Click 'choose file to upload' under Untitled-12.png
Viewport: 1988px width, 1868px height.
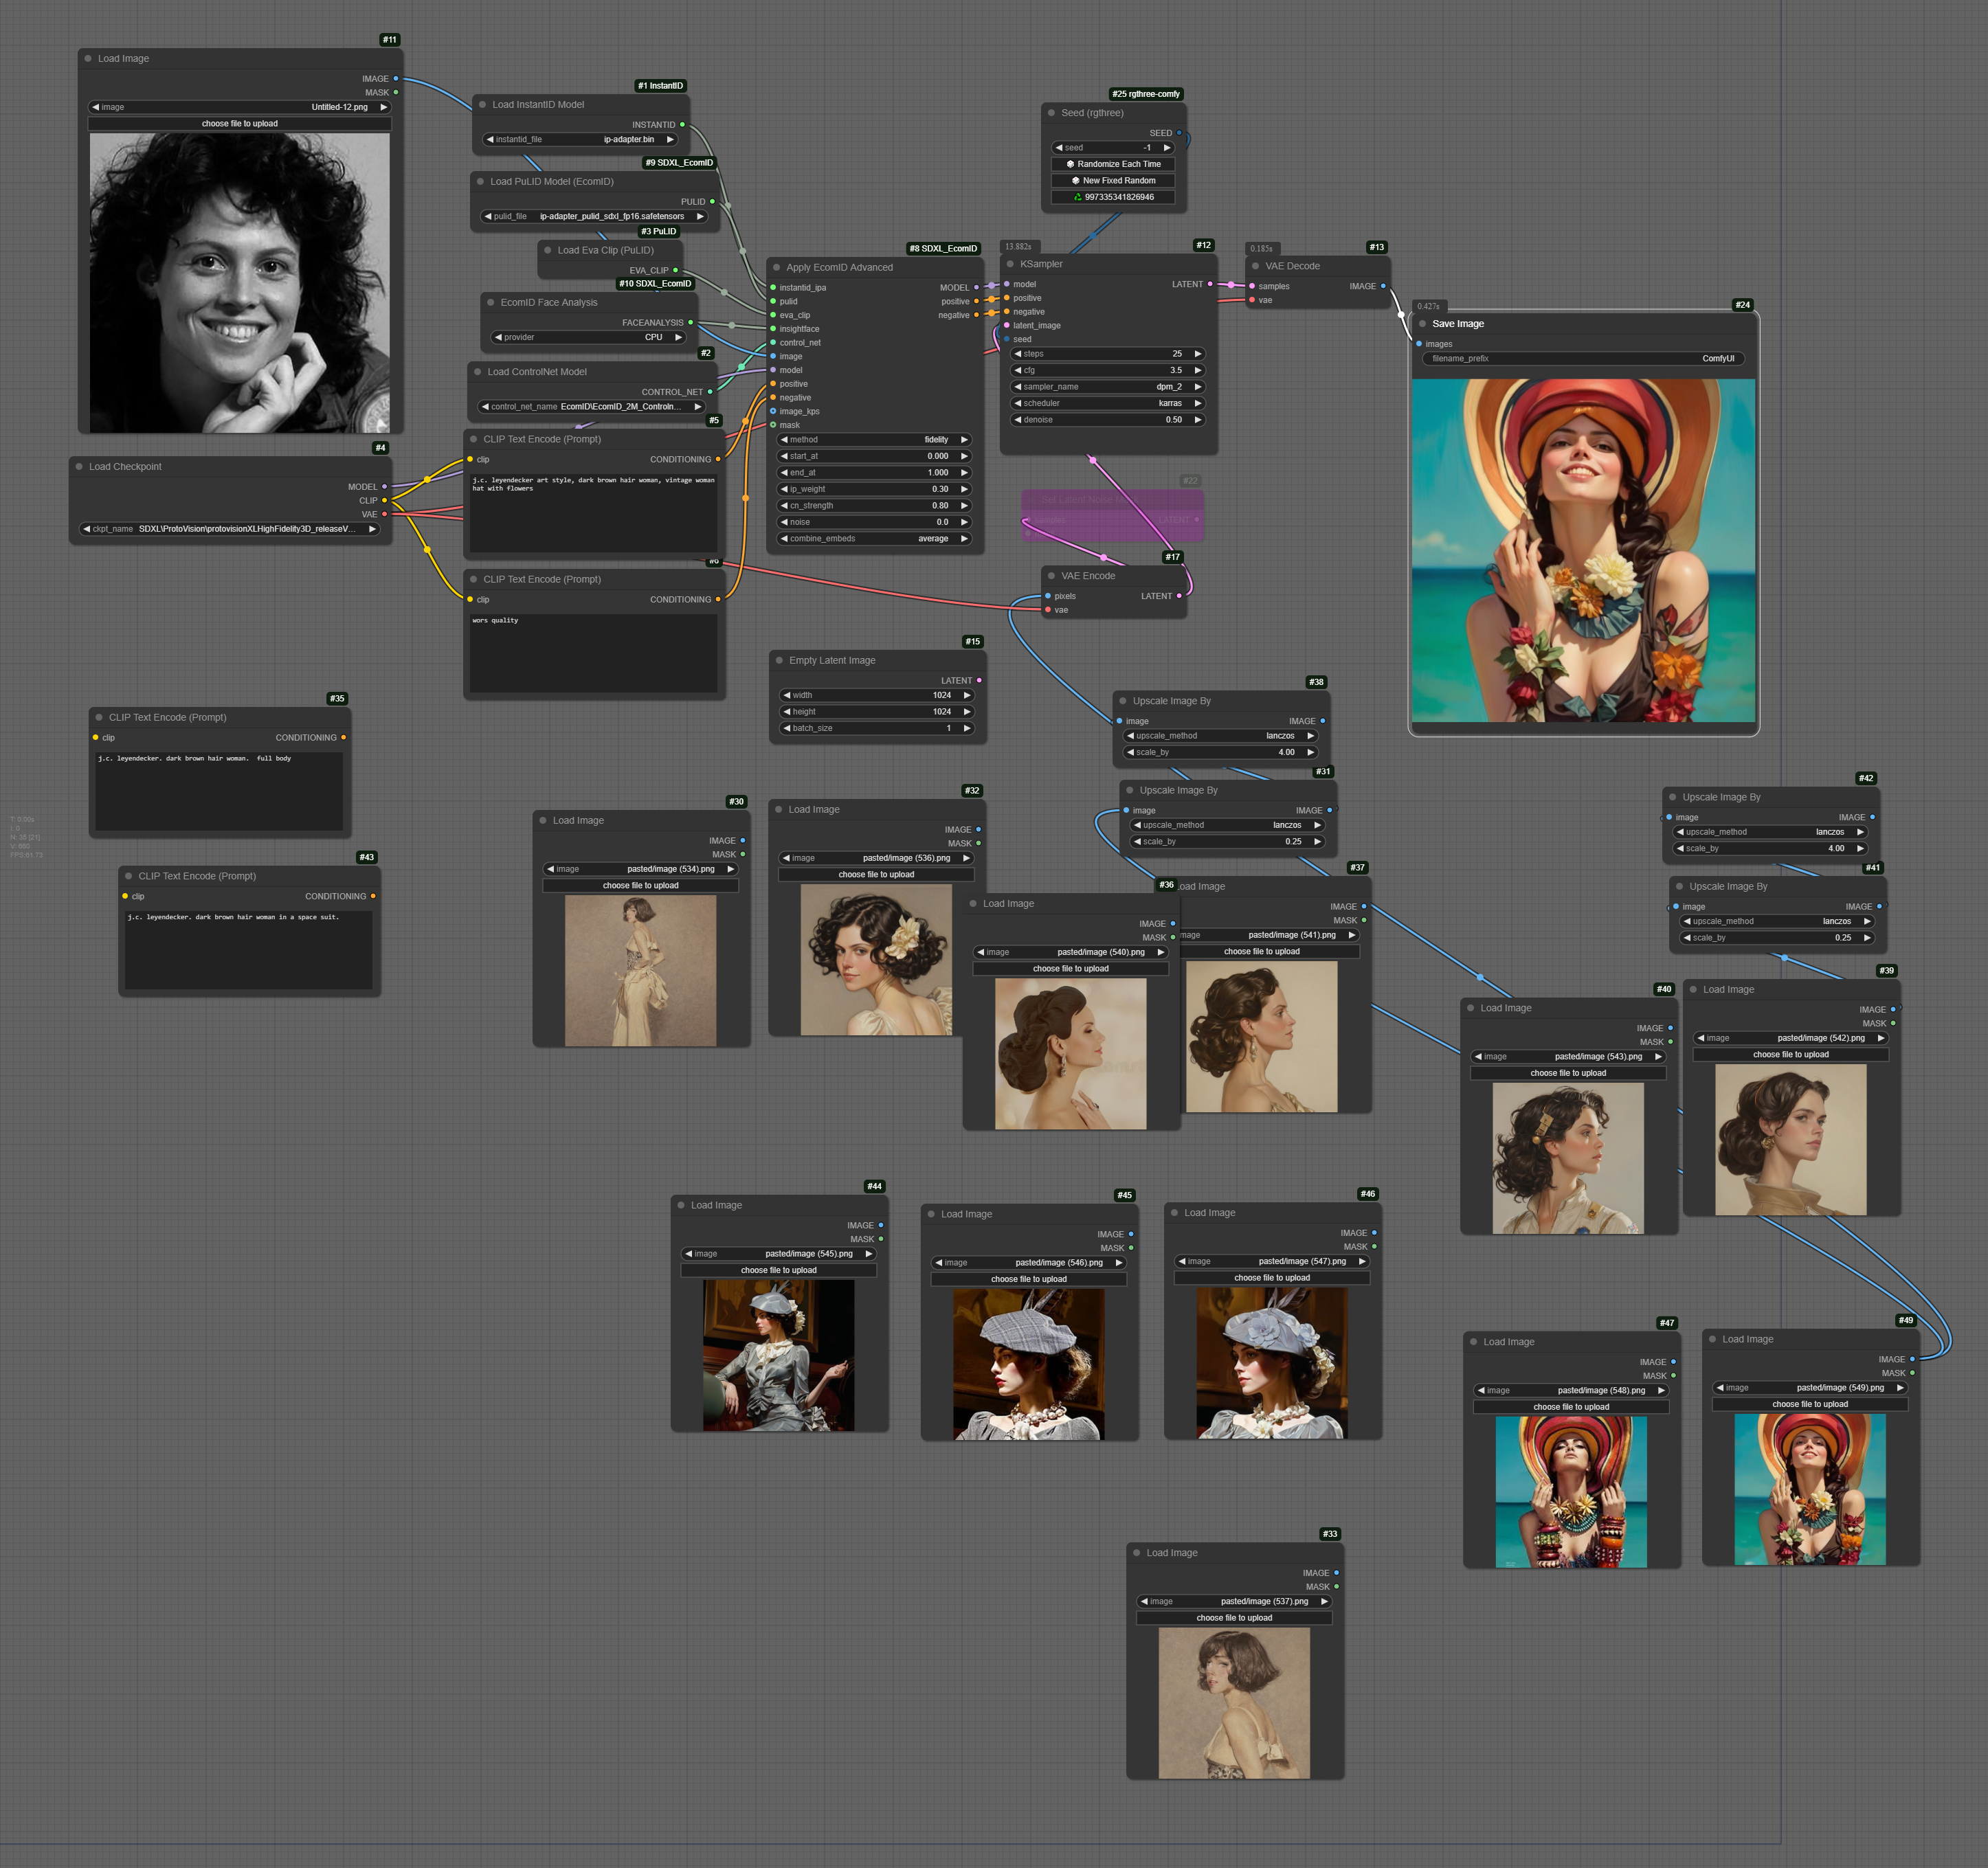pos(240,124)
